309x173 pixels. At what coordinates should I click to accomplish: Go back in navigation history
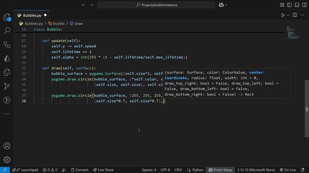coord(84,5)
